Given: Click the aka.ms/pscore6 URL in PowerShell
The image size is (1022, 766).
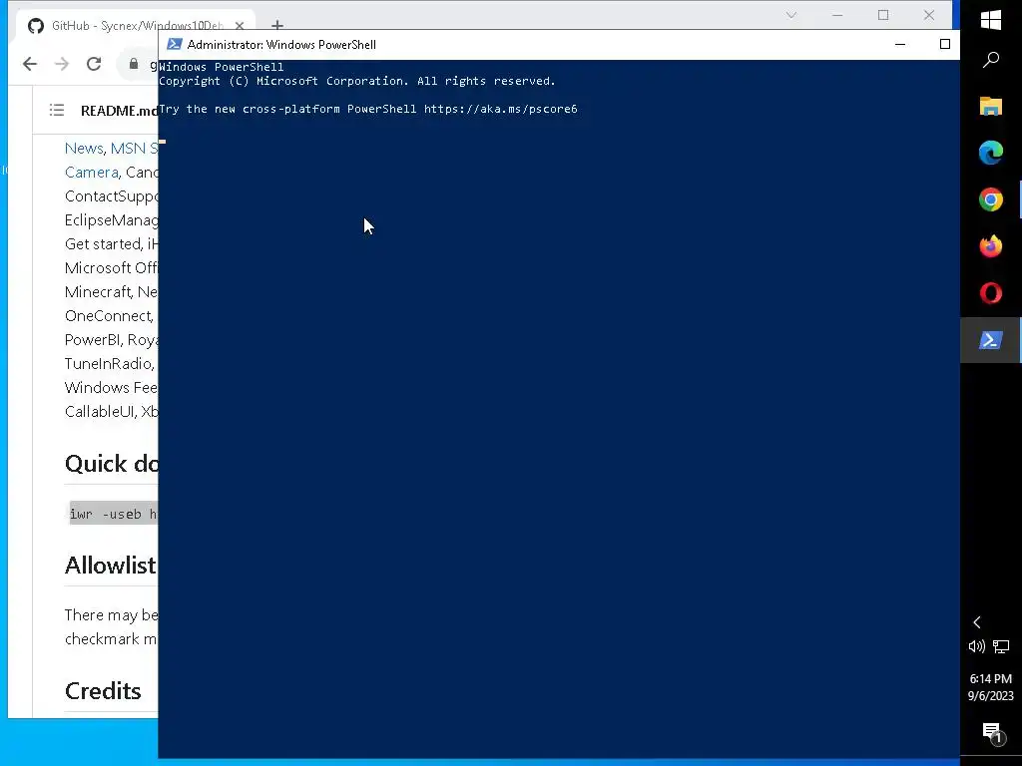Looking at the screenshot, I should (501, 109).
